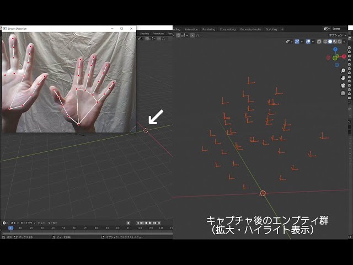Click the Scene name field
Image resolution: width=353 pixels, height=265 pixels.
338,29
